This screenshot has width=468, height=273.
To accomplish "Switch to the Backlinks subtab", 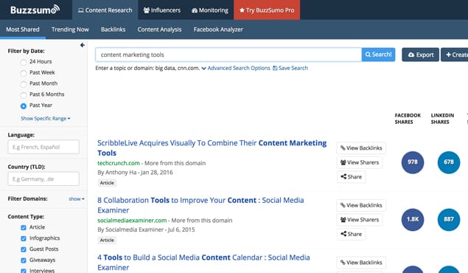I will (113, 30).
